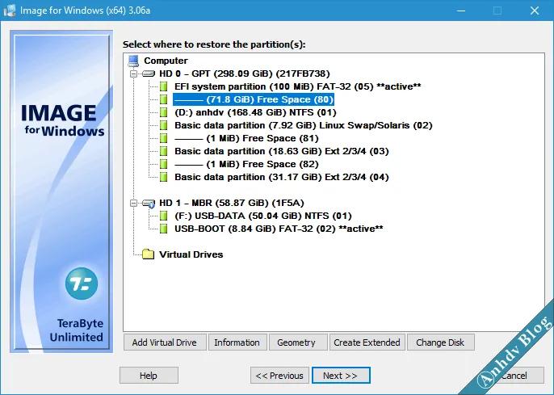Screen dimensions: 554x395
Task: Collapse the HD 0 - GPT disk node
Action: point(133,74)
